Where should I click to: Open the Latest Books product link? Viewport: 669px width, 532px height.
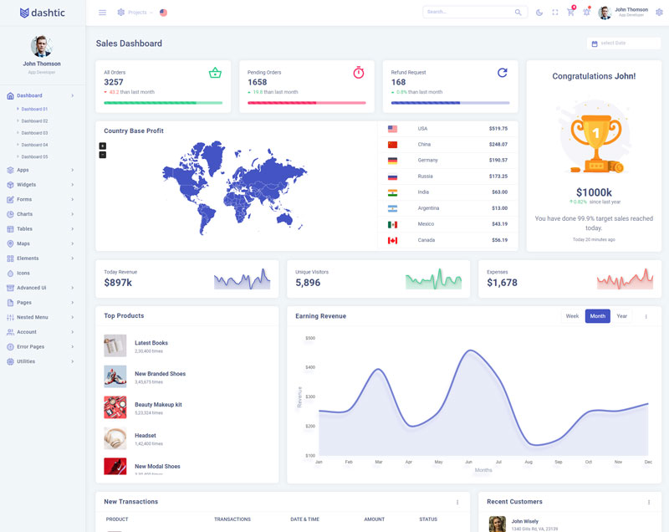(151, 343)
